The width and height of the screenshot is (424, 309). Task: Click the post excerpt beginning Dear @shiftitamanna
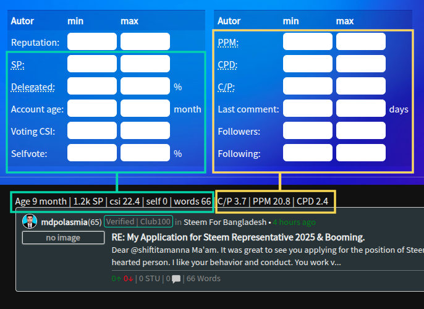[x=268, y=256]
